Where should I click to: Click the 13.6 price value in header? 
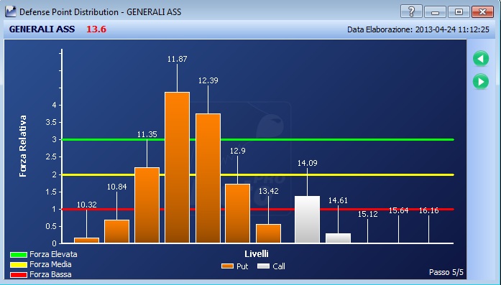96,29
